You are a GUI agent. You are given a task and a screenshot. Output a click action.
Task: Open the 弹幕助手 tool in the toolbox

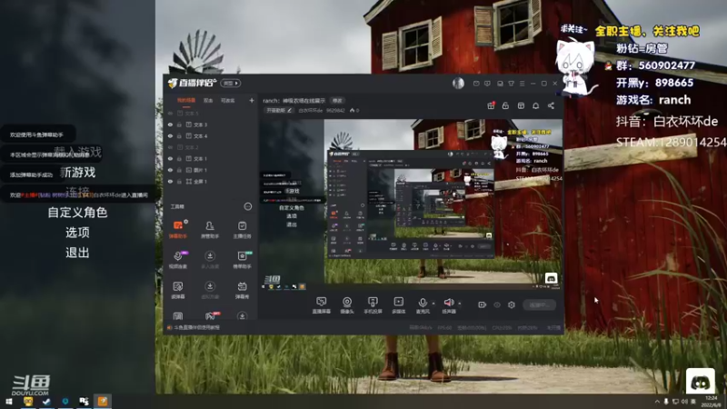(178, 229)
